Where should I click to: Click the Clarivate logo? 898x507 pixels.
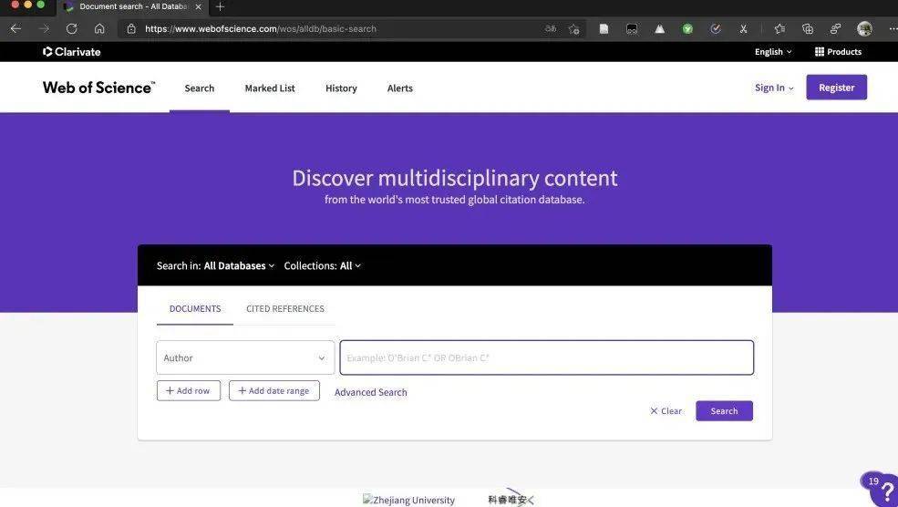72,52
